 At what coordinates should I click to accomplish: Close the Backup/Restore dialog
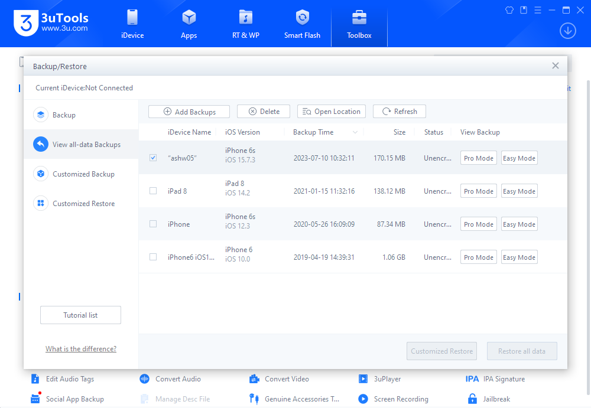coord(555,66)
